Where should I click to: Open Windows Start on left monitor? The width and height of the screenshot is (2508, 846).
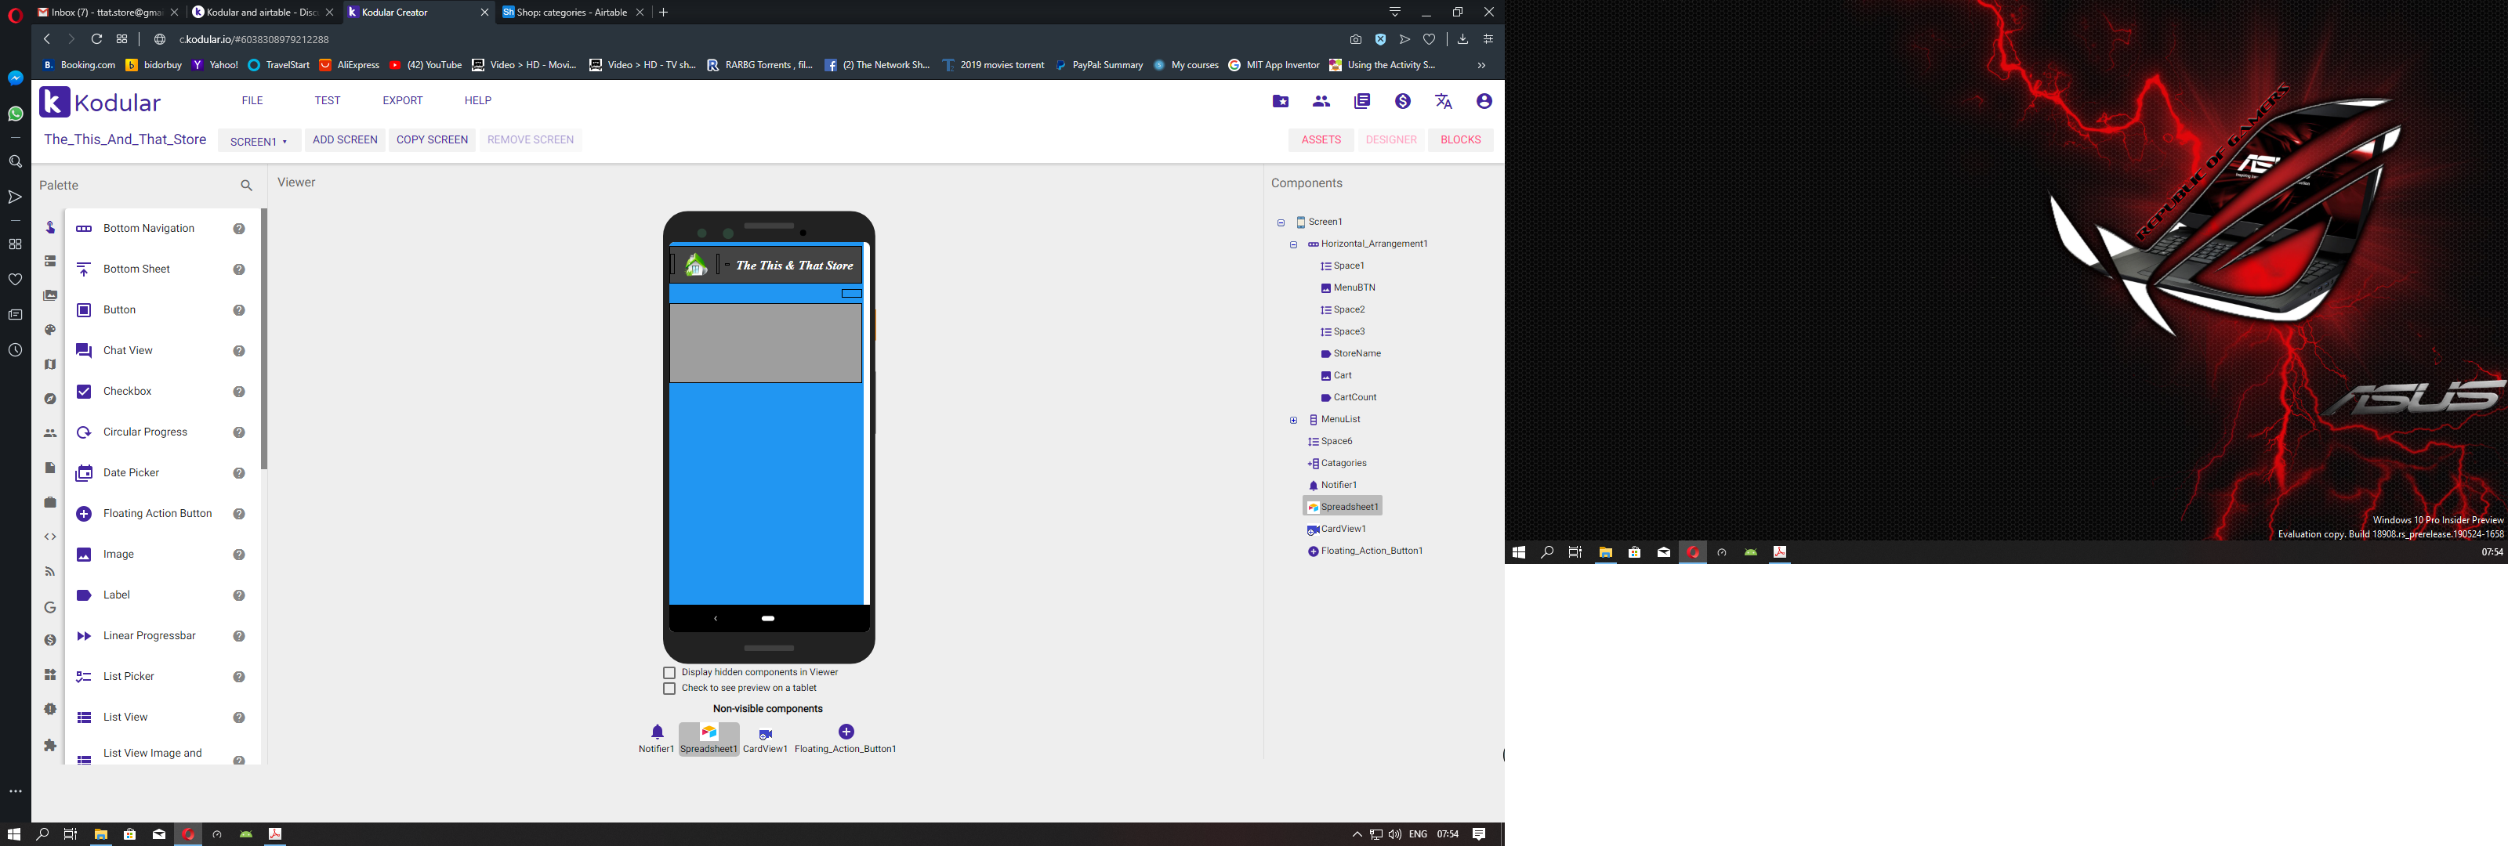[x=13, y=834]
